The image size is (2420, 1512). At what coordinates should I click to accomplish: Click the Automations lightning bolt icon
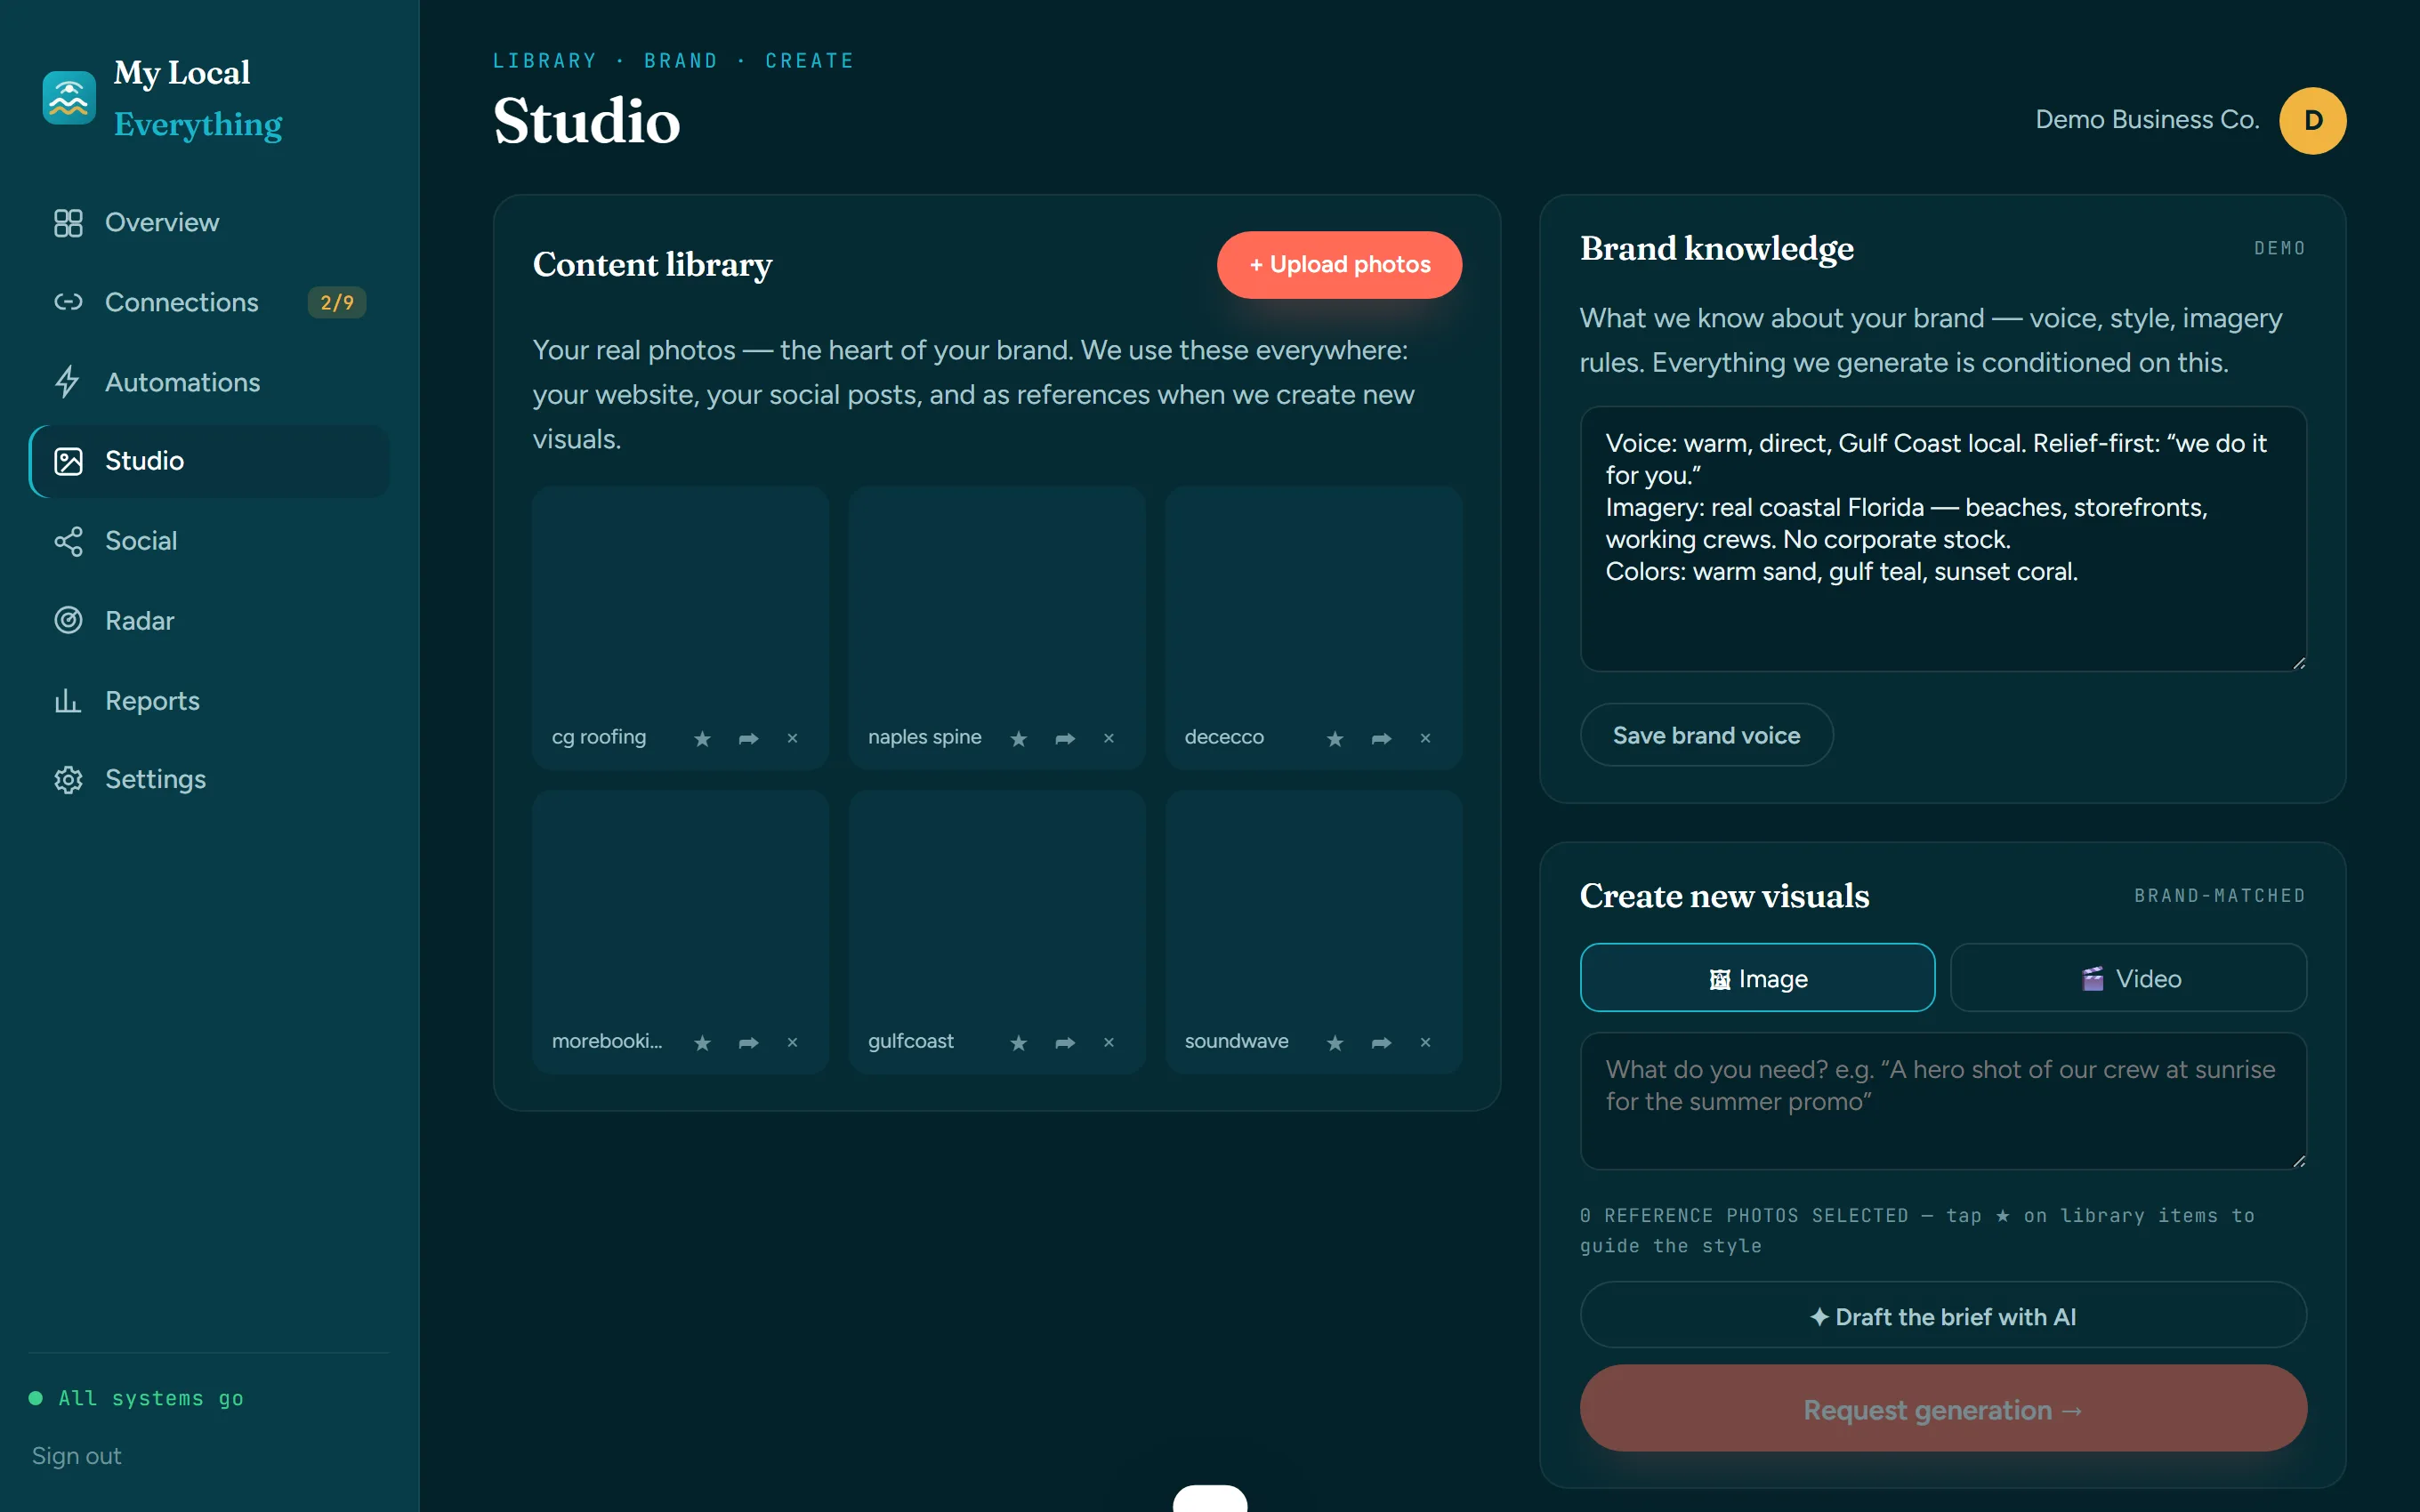click(x=68, y=382)
